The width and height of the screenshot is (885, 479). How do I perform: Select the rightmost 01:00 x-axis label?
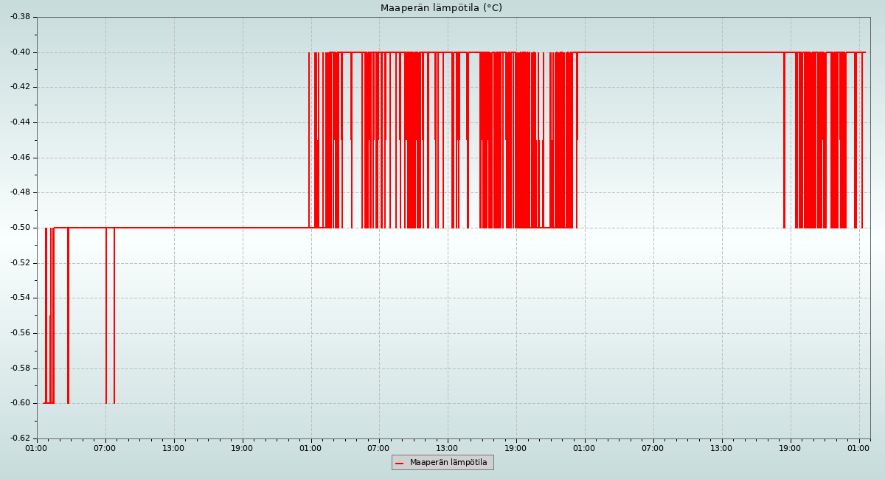click(858, 448)
